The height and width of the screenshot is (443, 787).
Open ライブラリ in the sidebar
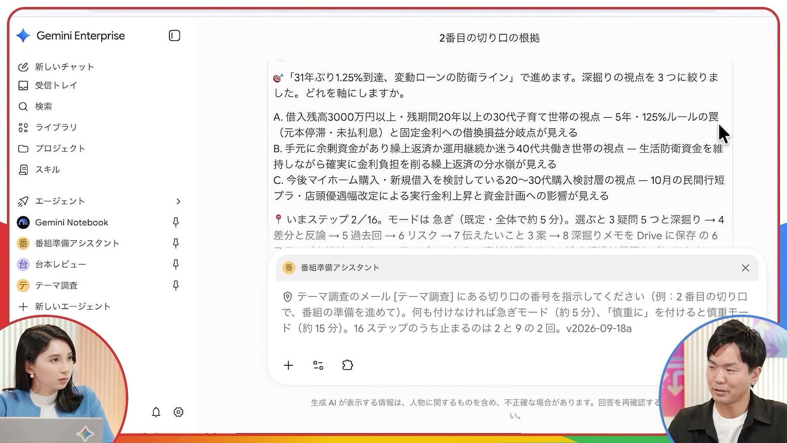(48, 128)
